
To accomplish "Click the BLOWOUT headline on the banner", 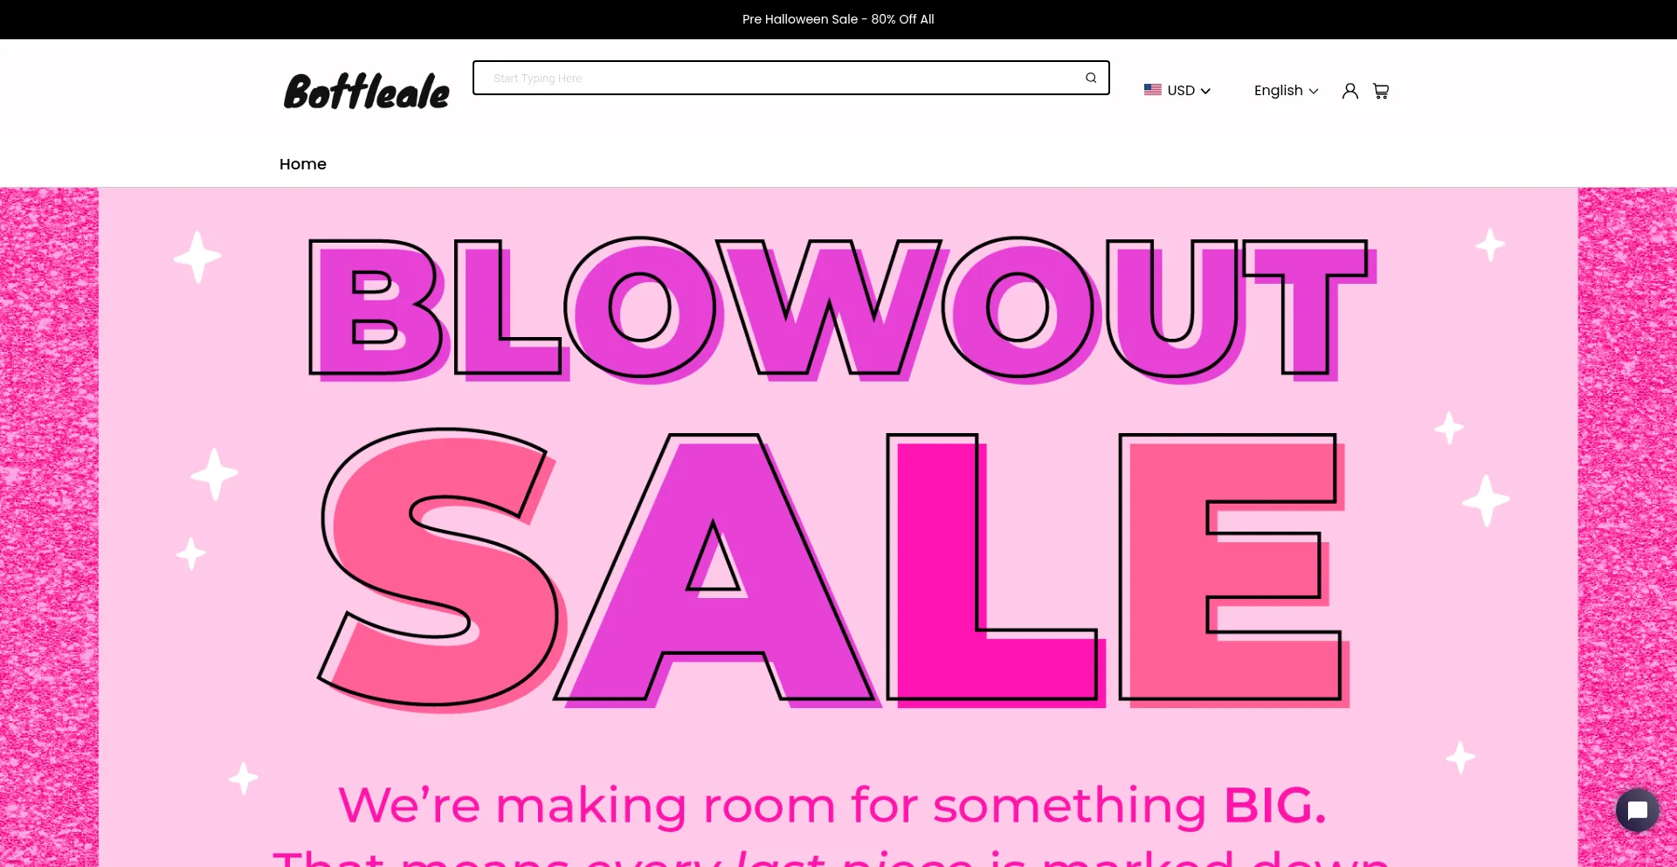I will point(841,310).
